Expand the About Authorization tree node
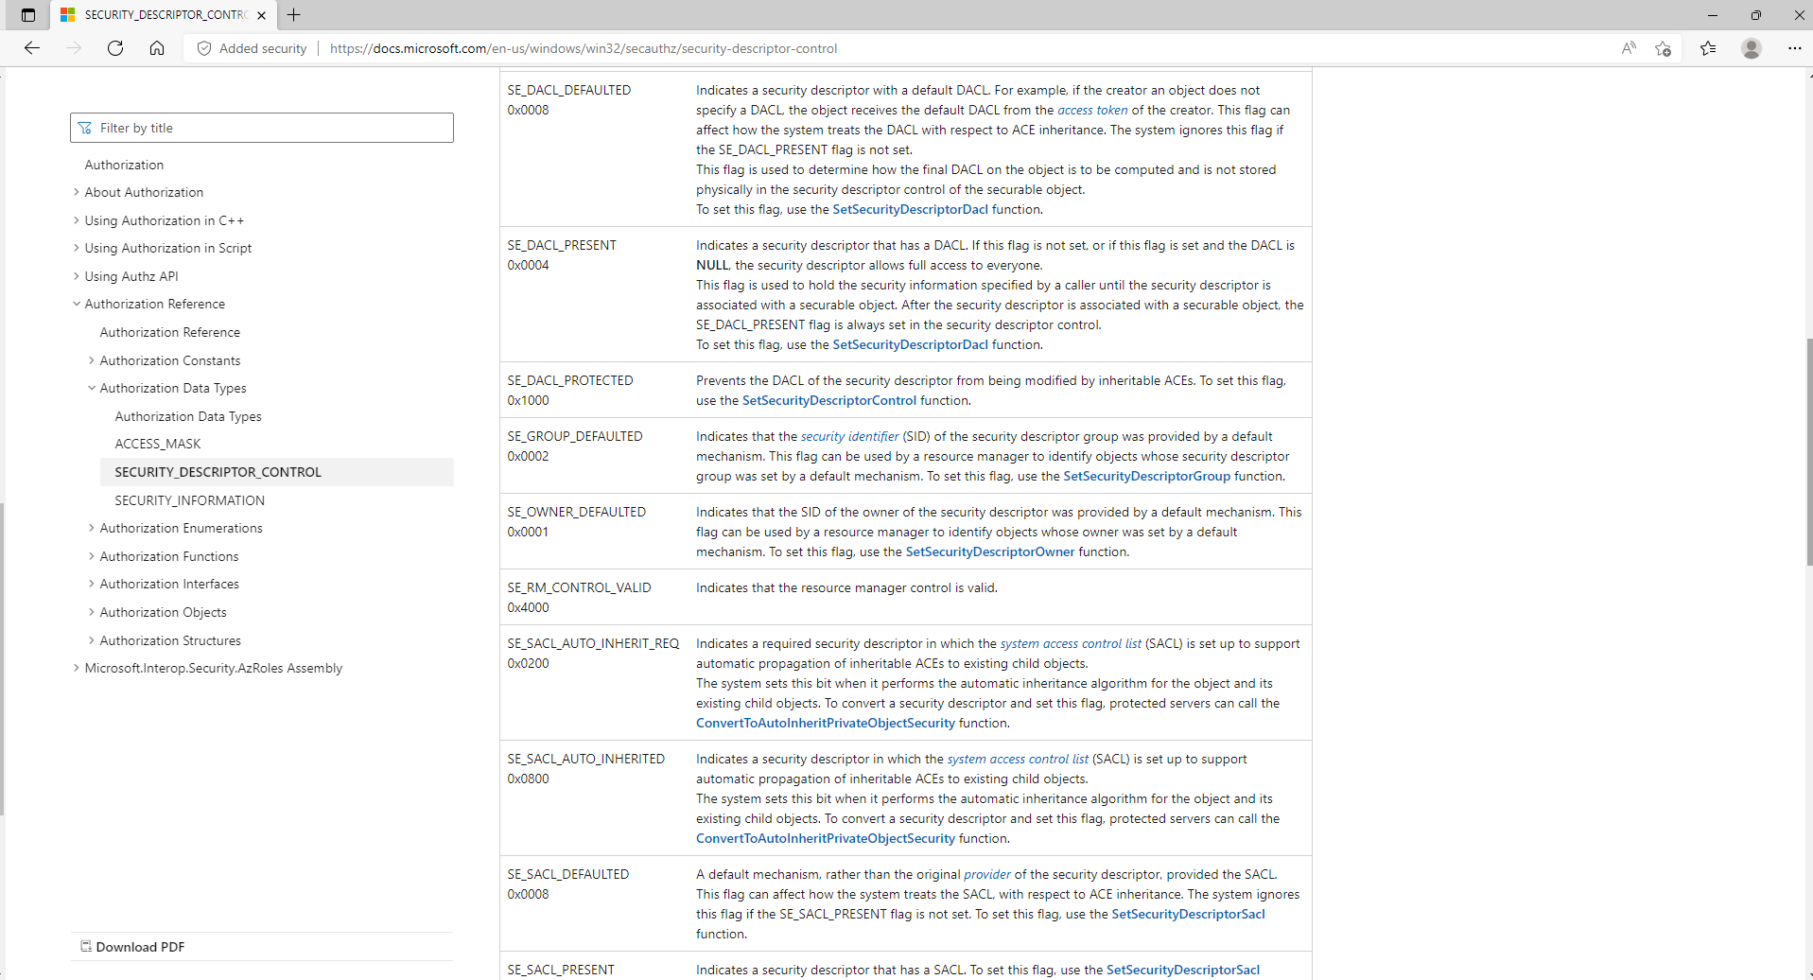Viewport: 1813px width, 980px height. point(77,192)
